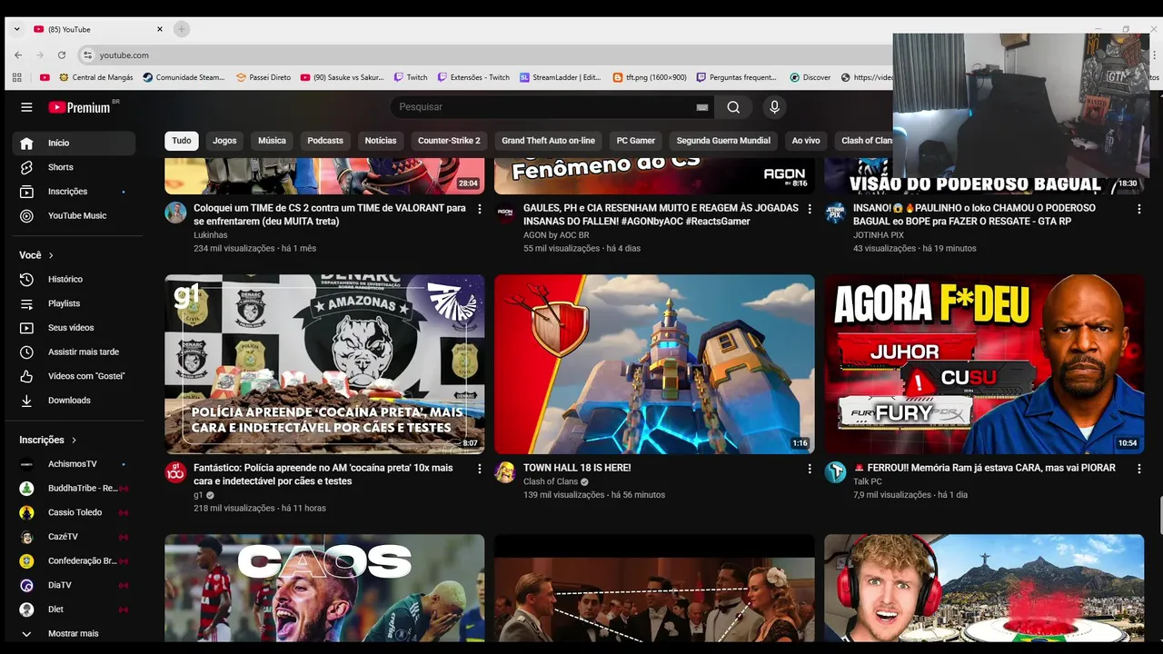Open Downloads in the sidebar

(x=74, y=401)
